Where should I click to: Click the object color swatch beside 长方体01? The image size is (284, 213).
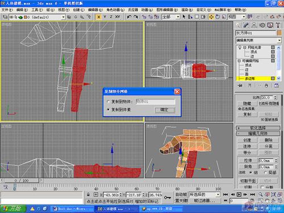click(x=279, y=33)
